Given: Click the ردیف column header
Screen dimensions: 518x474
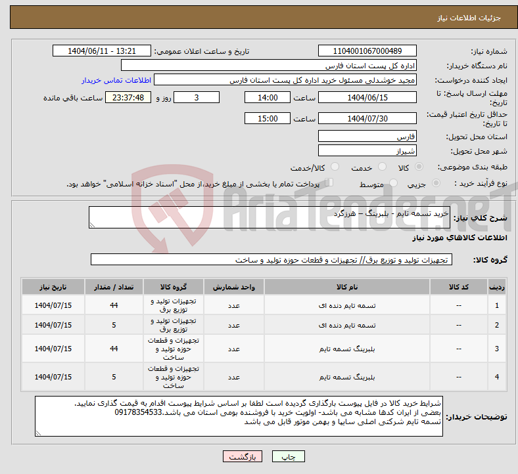Looking at the screenshot, I should (x=496, y=287).
